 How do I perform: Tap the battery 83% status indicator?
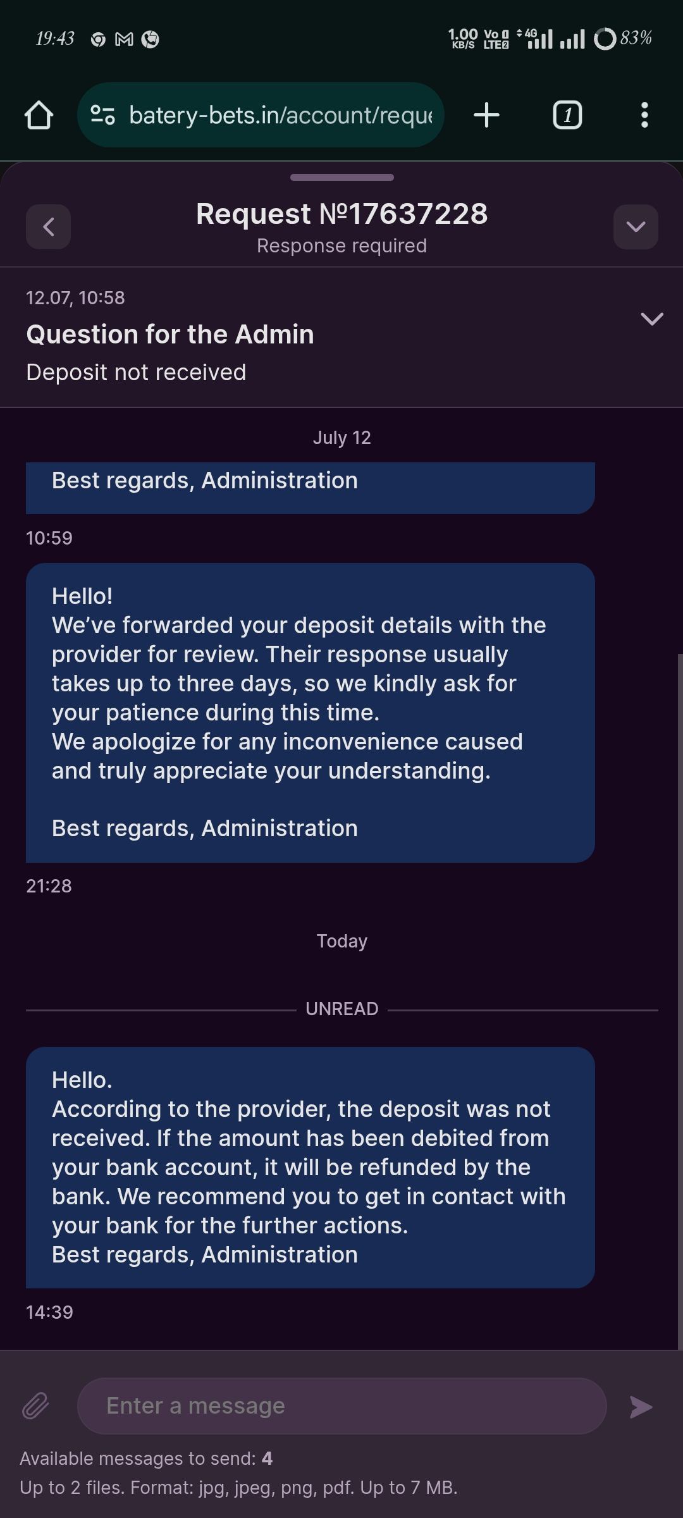pos(623,39)
